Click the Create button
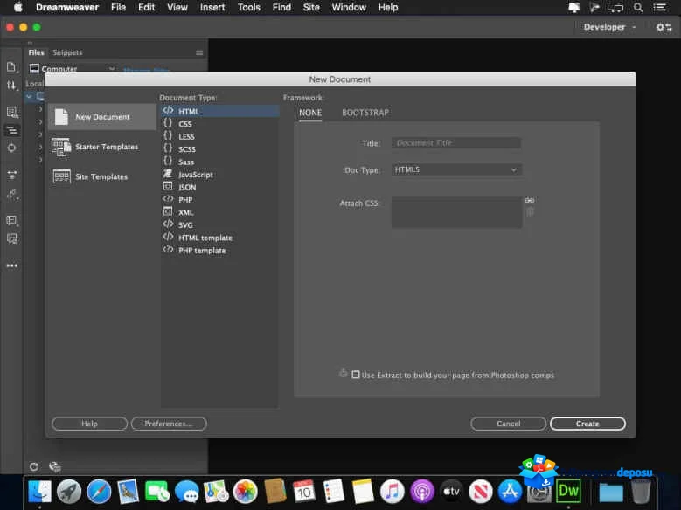 pyautogui.click(x=587, y=424)
